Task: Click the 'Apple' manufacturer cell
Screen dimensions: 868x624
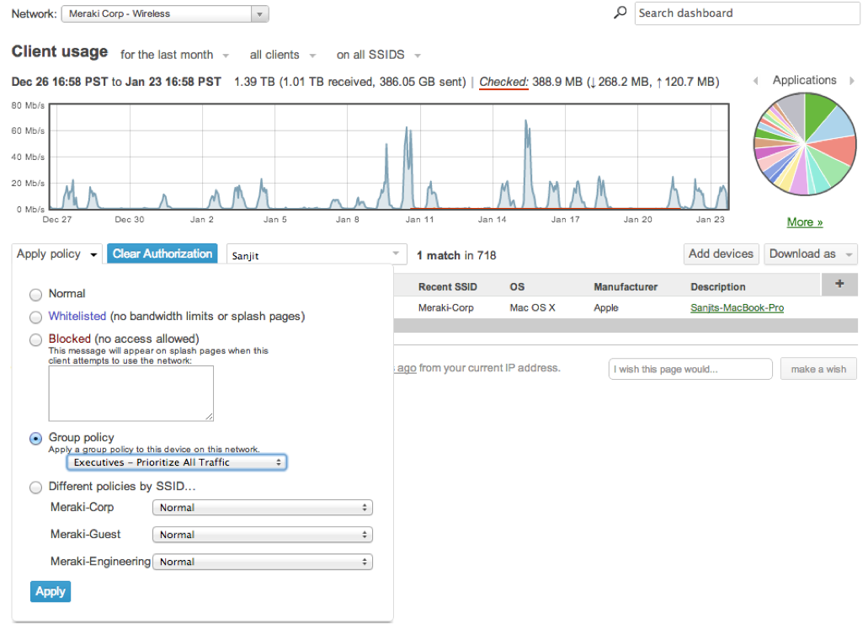Action: click(605, 307)
